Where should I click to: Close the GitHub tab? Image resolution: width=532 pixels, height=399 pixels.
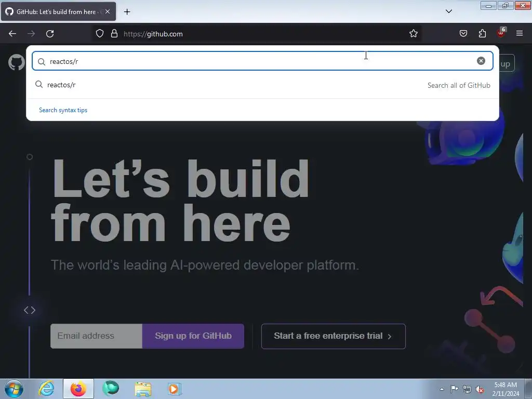click(x=108, y=11)
